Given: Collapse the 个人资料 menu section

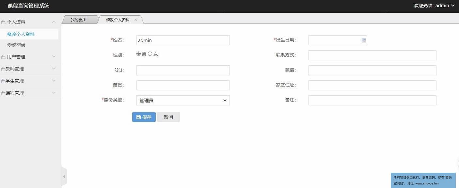Looking at the screenshot, I should tap(54, 22).
